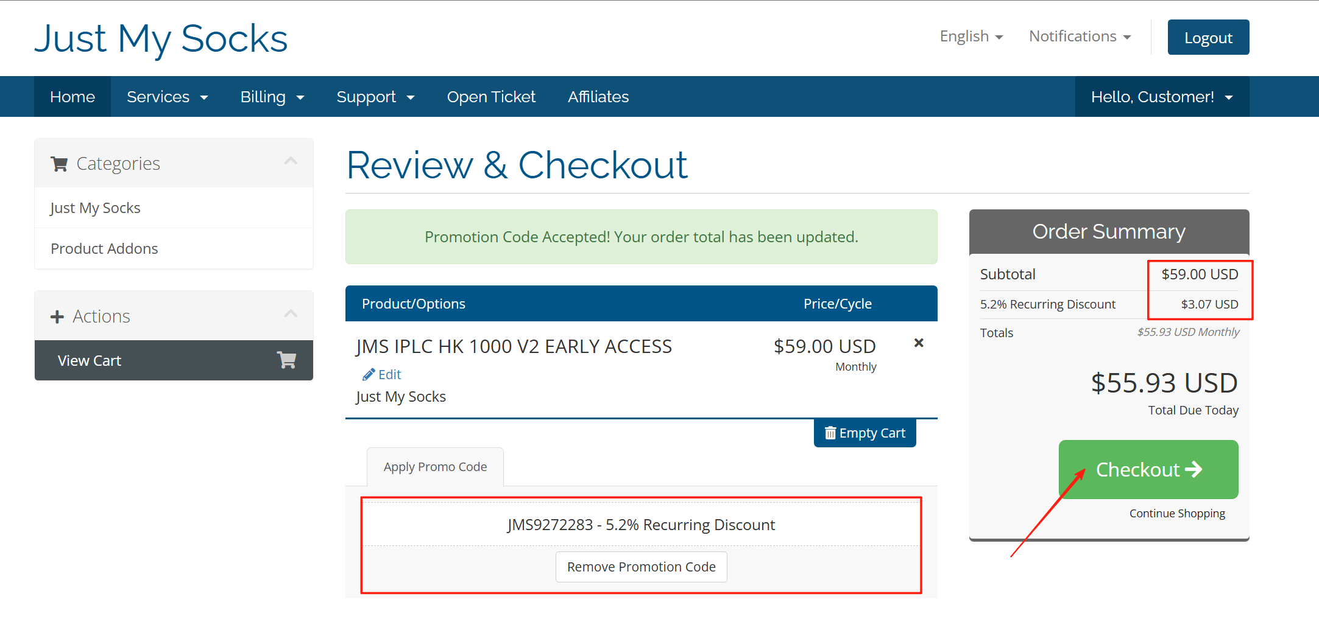
Task: Click the Product/Options column header
Action: pos(414,304)
